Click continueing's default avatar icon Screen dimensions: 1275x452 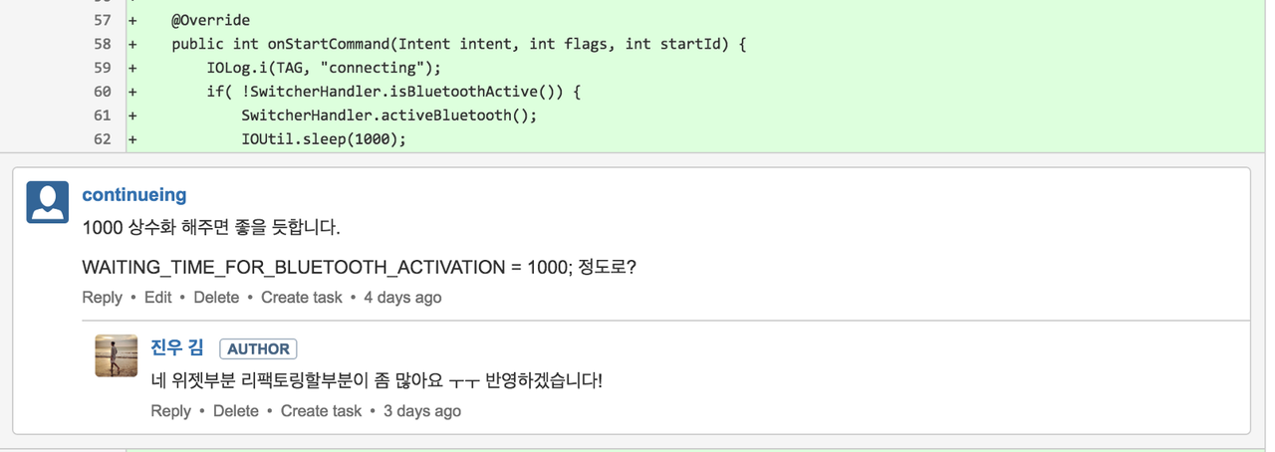pos(47,202)
